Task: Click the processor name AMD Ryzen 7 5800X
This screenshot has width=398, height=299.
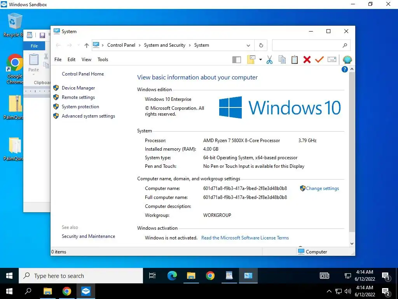Action: pos(241,141)
